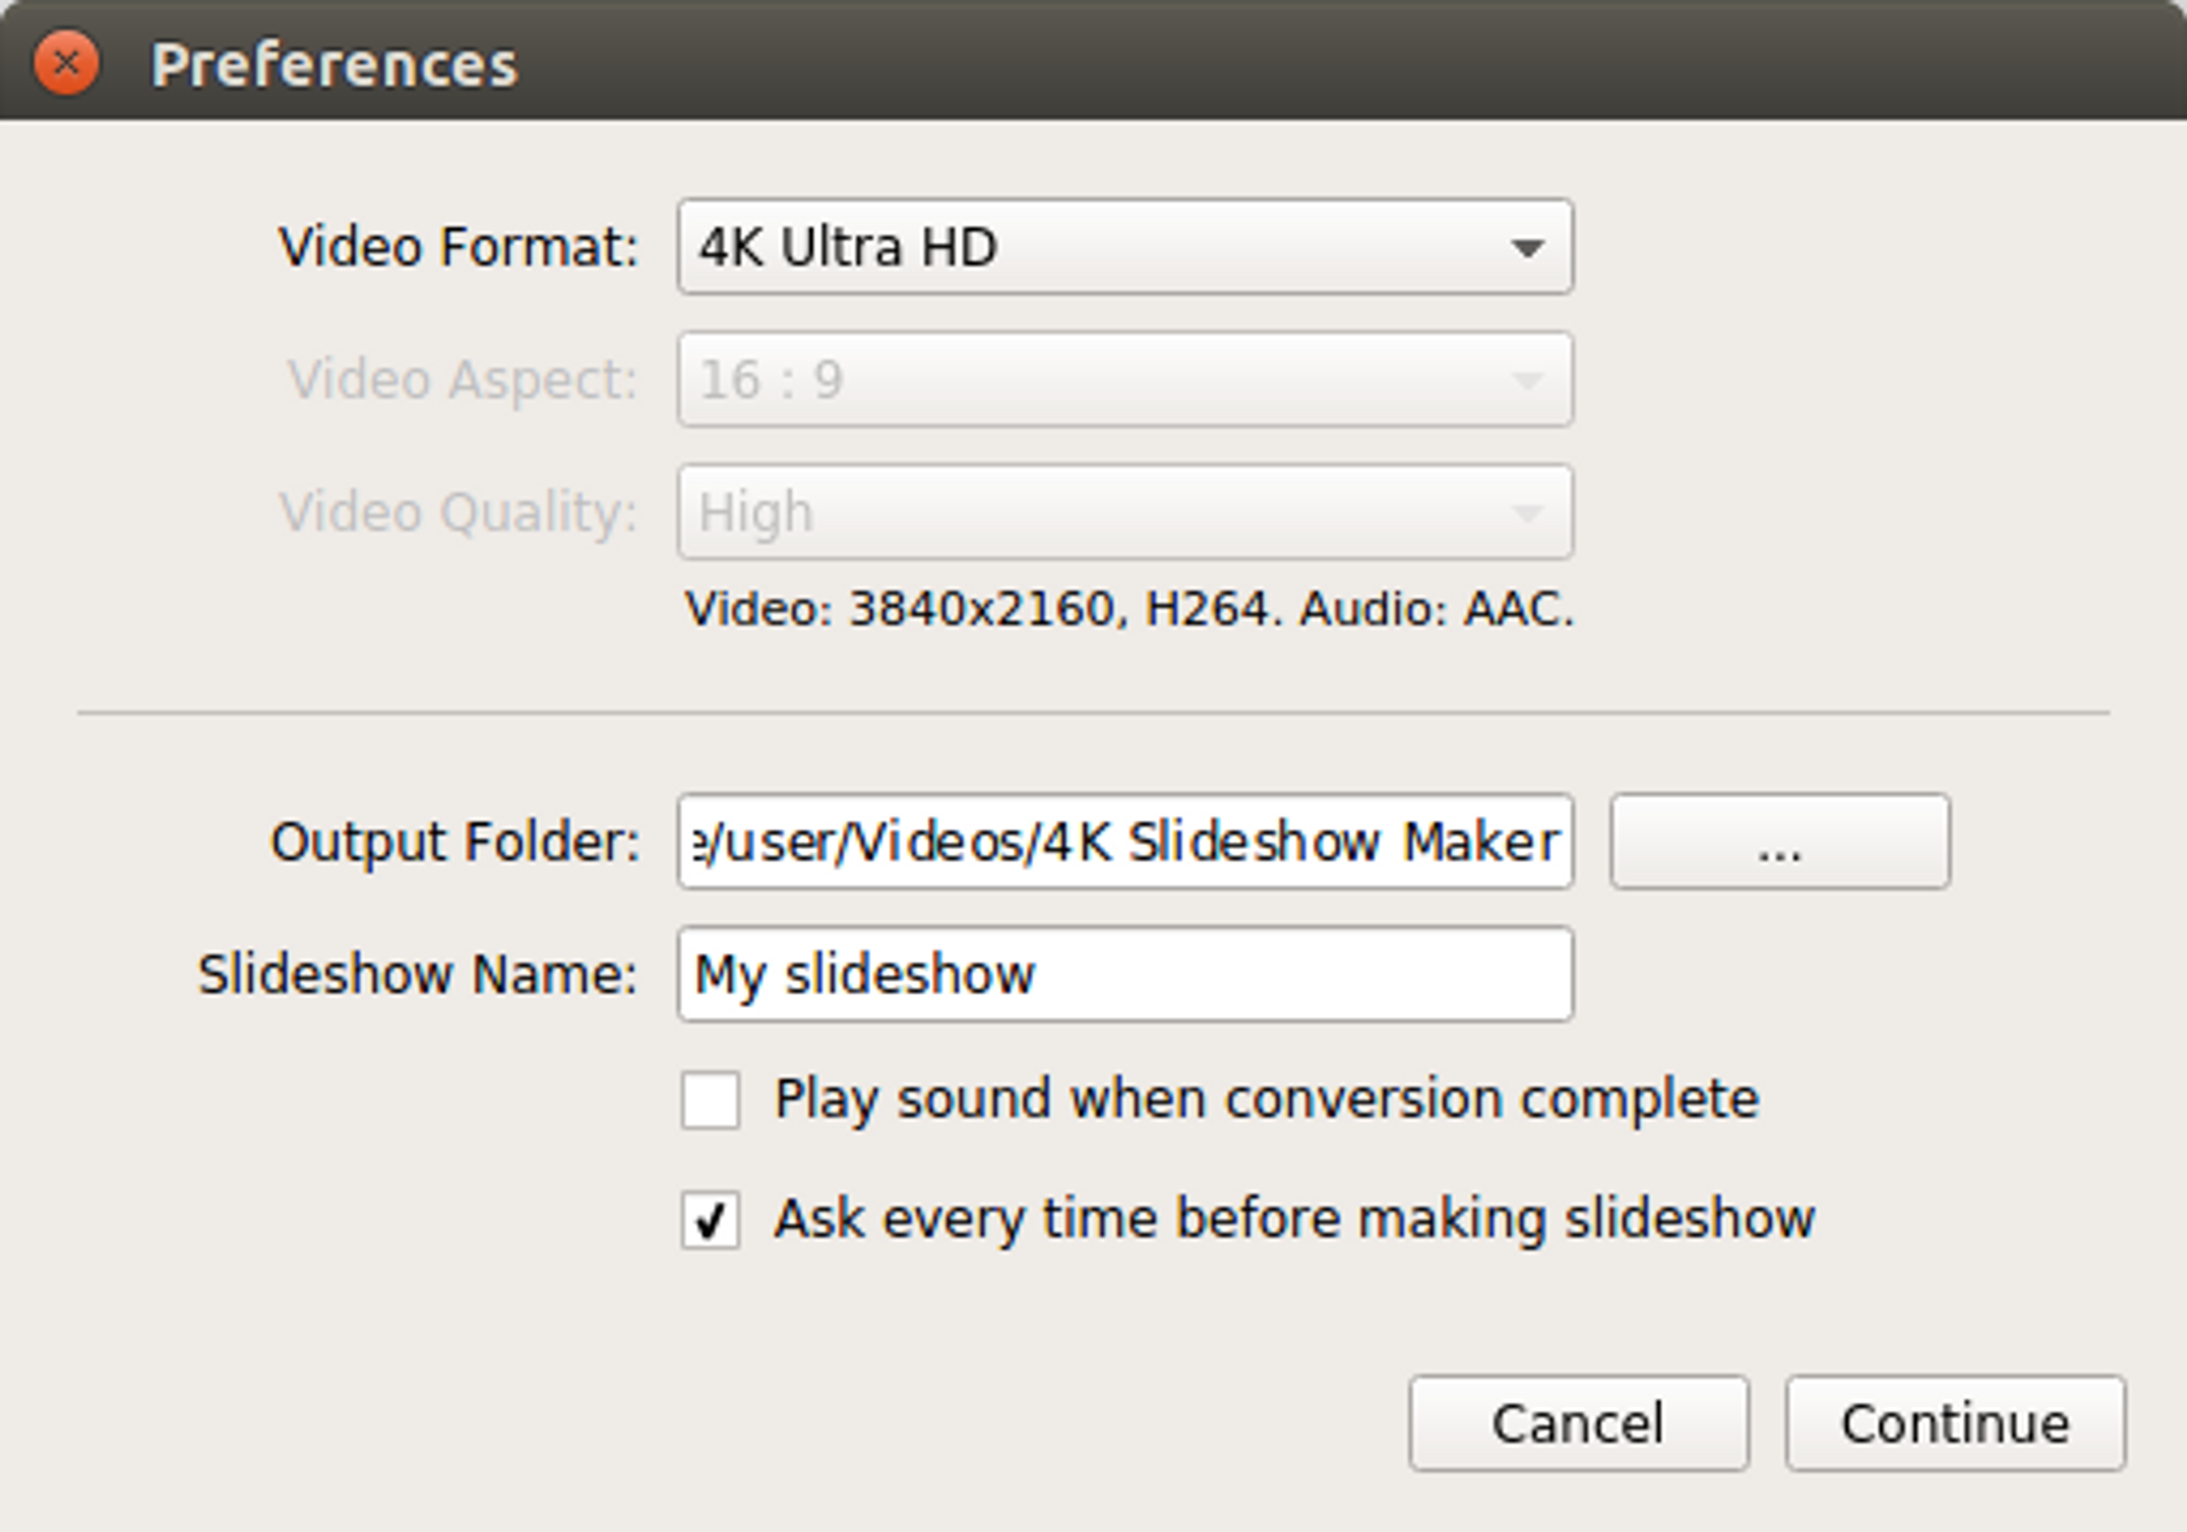Click the 'Video Format:' label
The width and height of the screenshot is (2187, 1532).
(x=458, y=247)
